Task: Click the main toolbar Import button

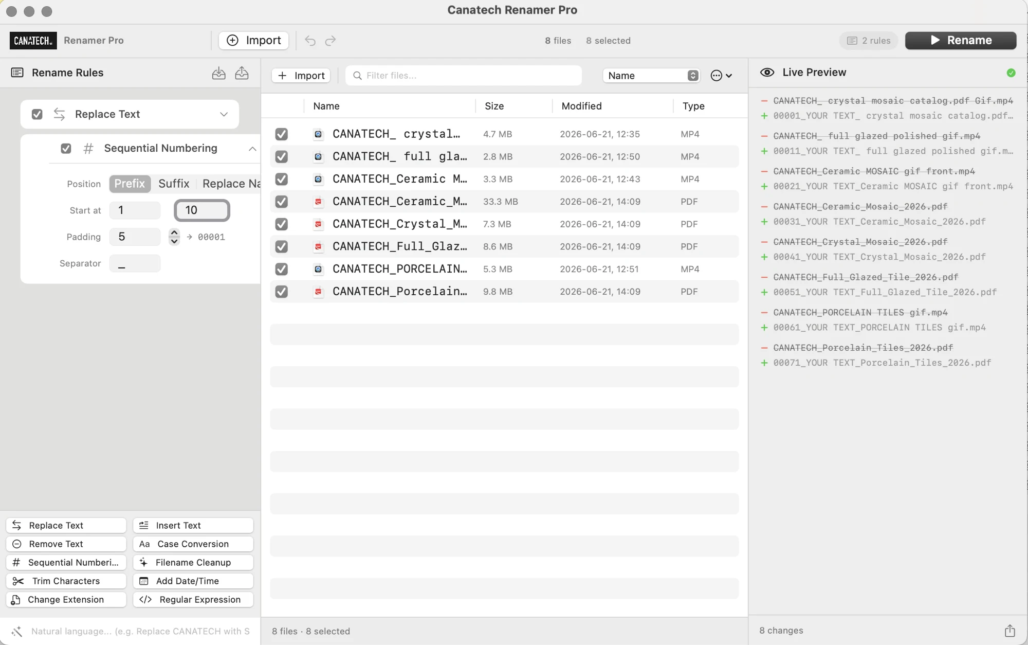Action: click(x=254, y=41)
